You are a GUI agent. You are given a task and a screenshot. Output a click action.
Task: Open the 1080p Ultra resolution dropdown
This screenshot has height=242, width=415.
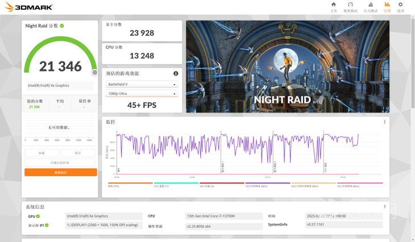pyautogui.click(x=142, y=94)
